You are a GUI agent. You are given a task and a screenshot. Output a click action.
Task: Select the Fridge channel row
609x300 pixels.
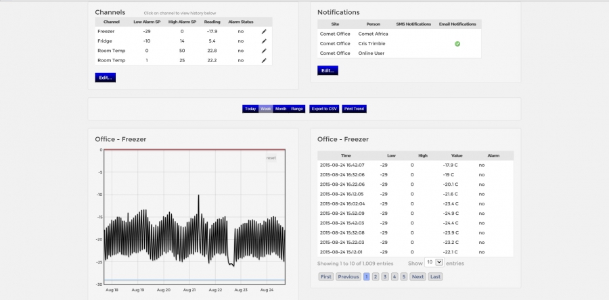tap(106, 41)
